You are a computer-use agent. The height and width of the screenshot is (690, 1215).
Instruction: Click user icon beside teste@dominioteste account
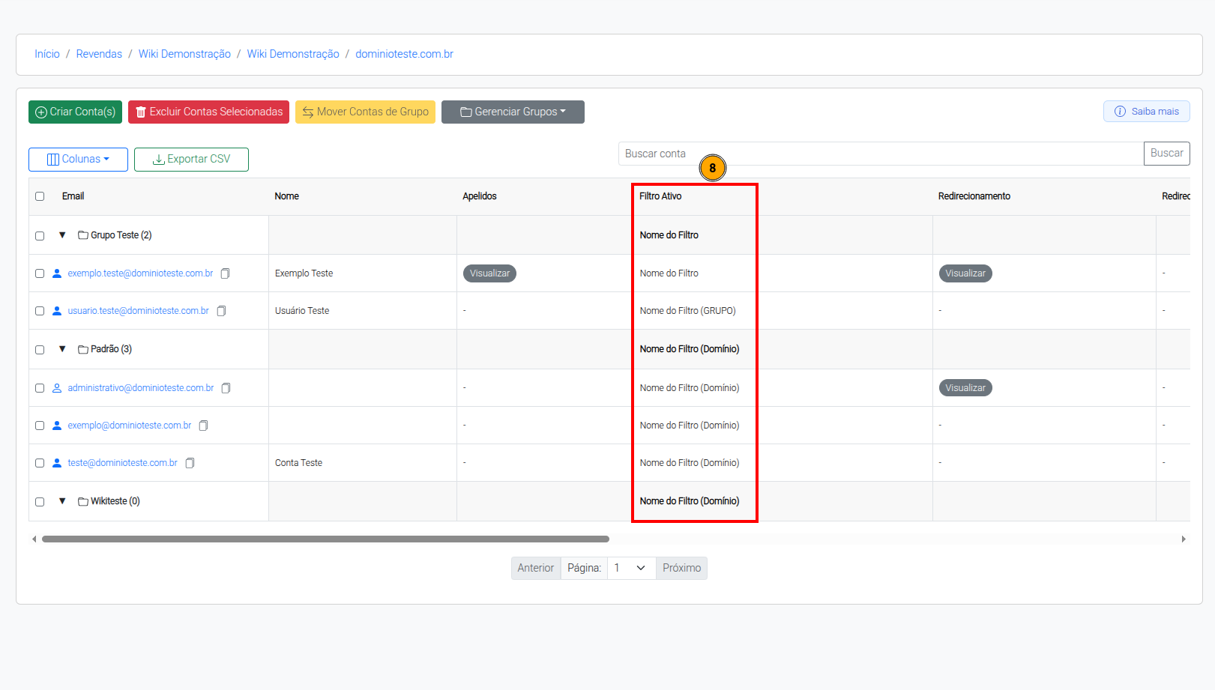click(x=57, y=463)
